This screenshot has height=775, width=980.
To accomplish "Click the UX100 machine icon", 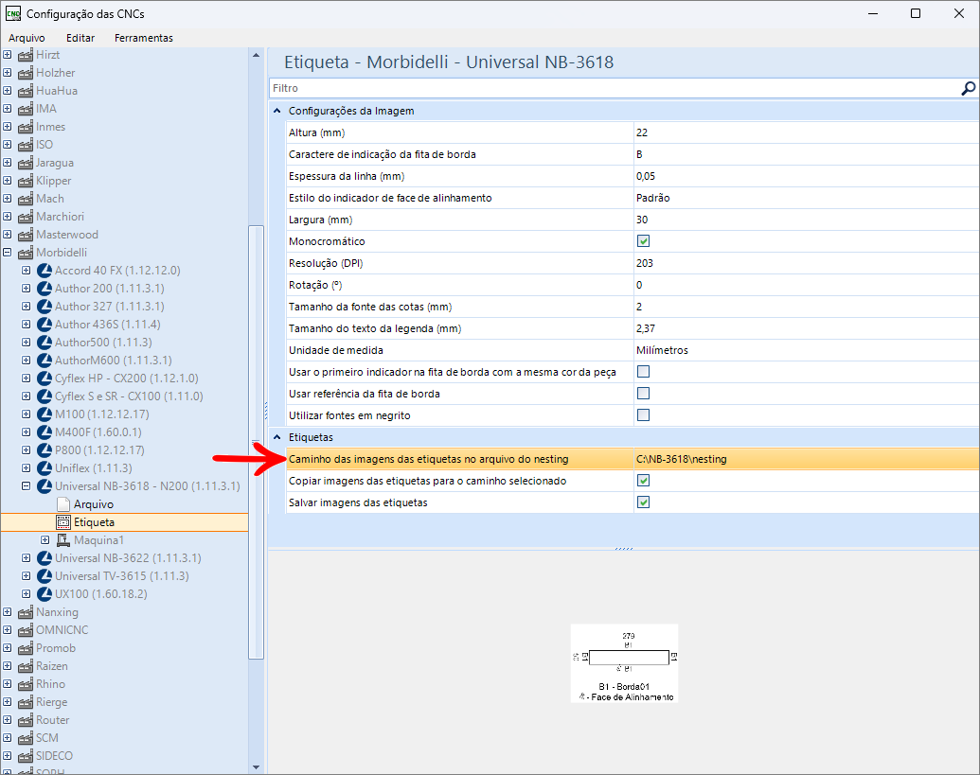I will (45, 595).
